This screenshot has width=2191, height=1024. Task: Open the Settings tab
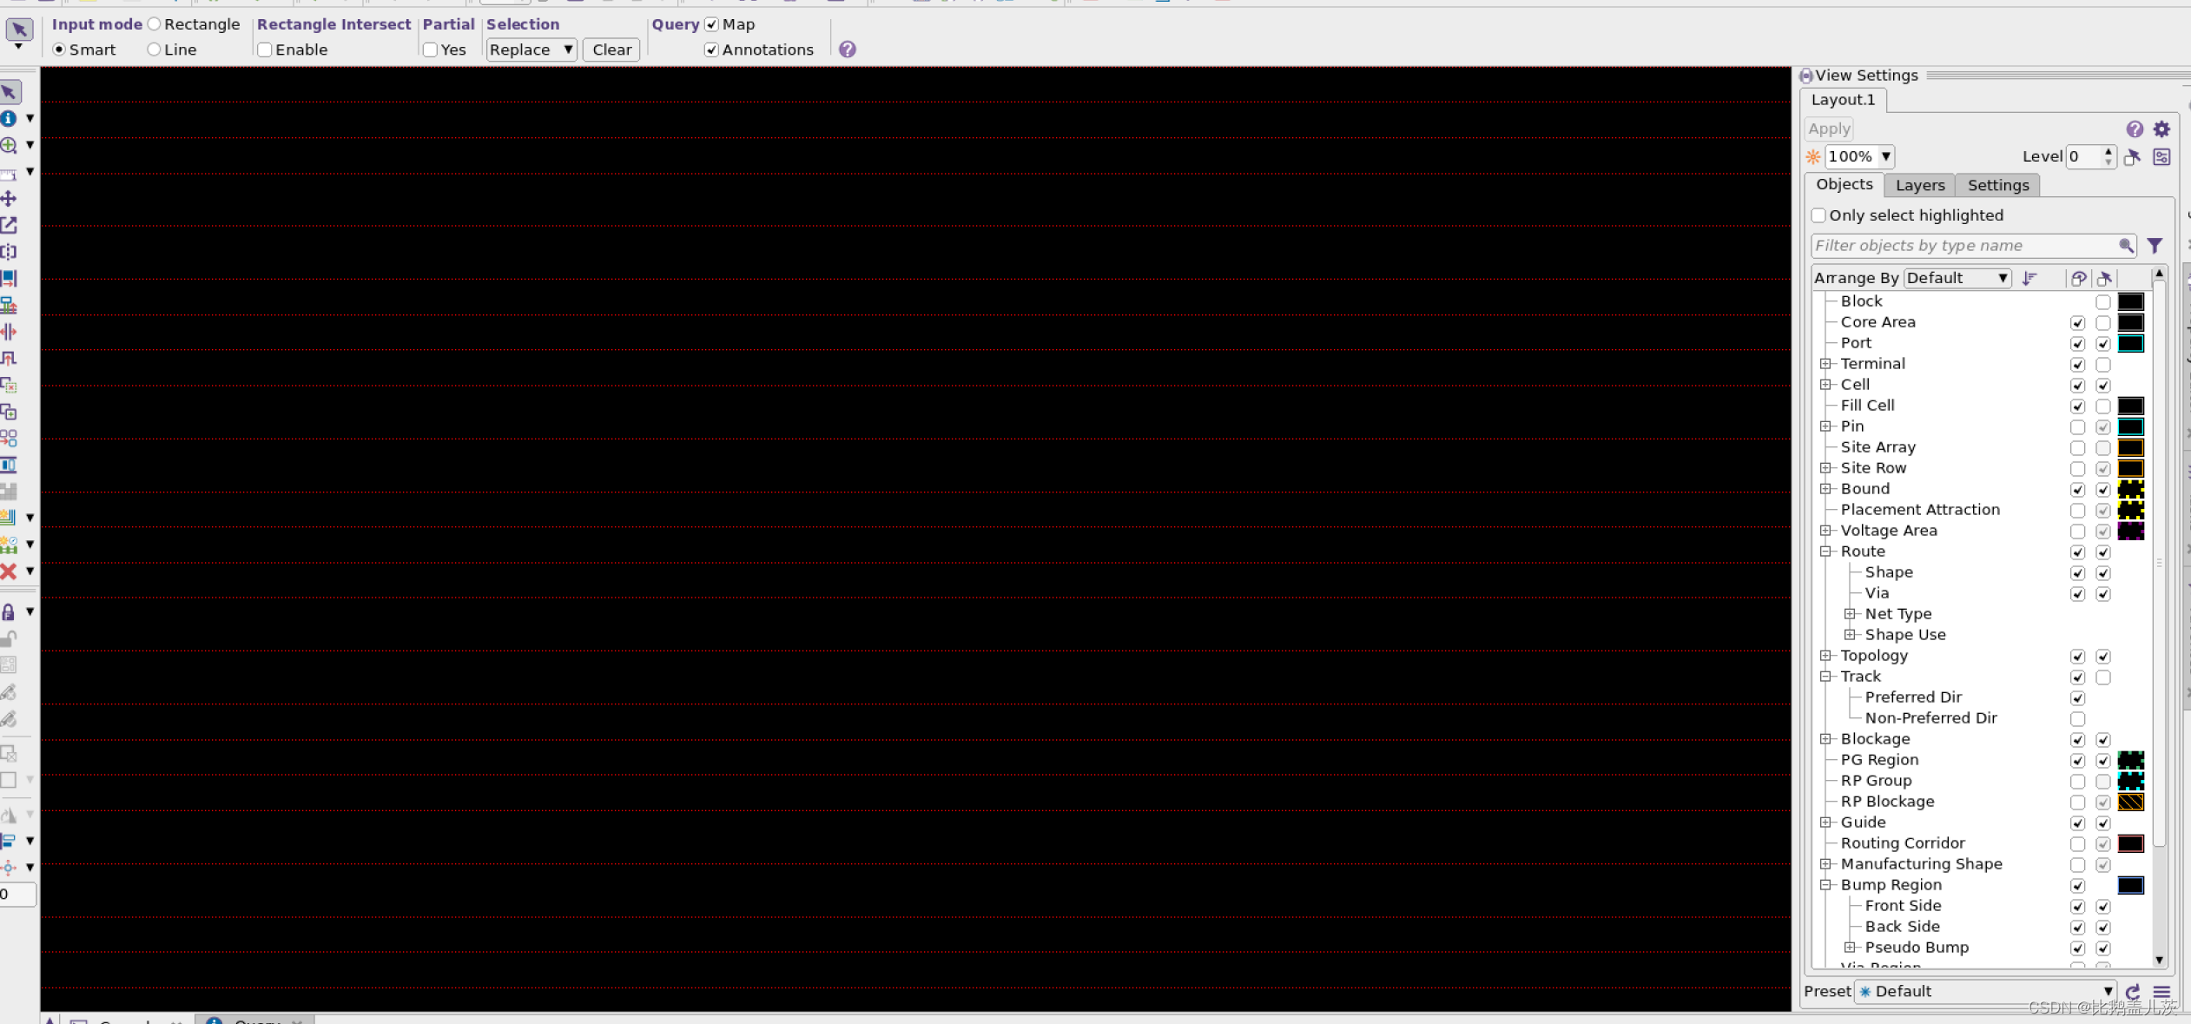click(x=1997, y=185)
